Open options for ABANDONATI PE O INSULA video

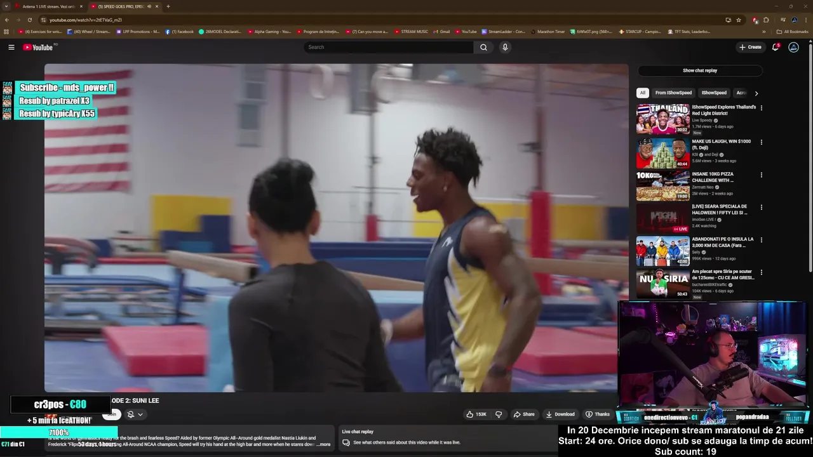click(x=762, y=240)
